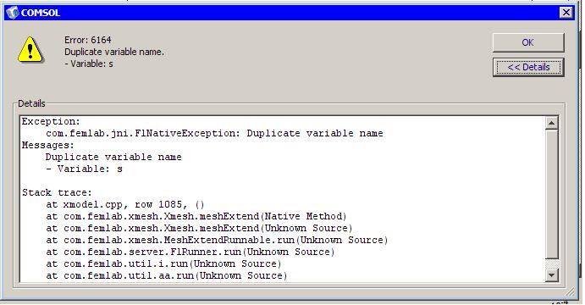
Task: Click the COMSOL logo in title bar
Action: pos(13,13)
